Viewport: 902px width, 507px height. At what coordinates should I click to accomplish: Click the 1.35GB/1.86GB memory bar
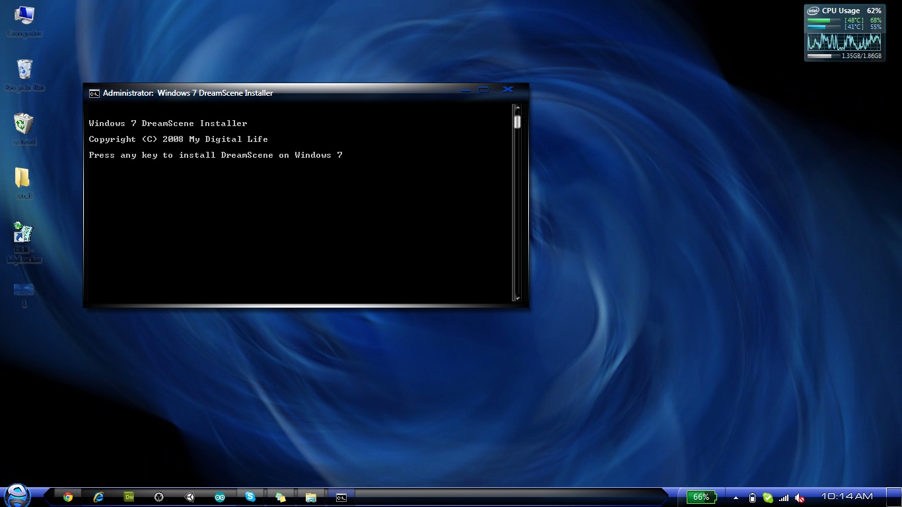(823, 56)
